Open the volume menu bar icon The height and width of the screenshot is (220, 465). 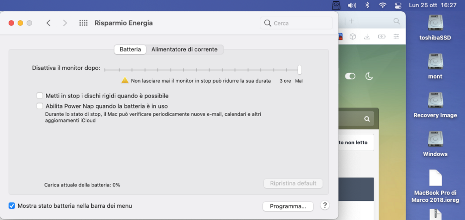352,5
